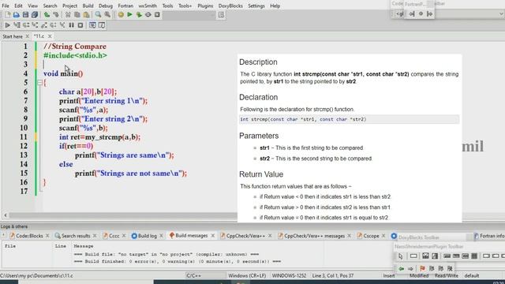This screenshot has height=284, width=505.
Task: Close the Start here tab
Action: coord(28,36)
